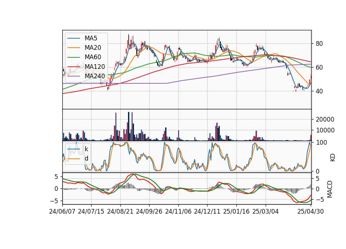
Task: Click the 24/07/15 date tick label
Action: coord(91,211)
